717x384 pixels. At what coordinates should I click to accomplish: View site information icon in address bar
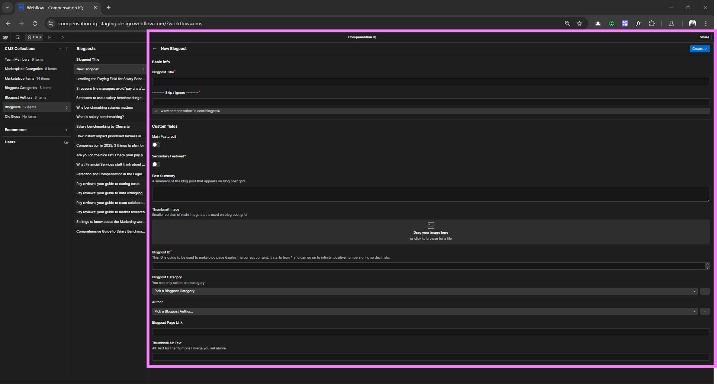pyautogui.click(x=51, y=23)
